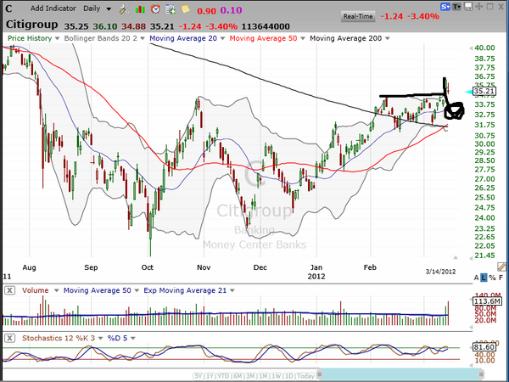Select the 1D zoom range
509x382 pixels.
tap(288, 376)
